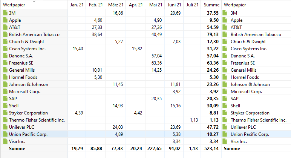This screenshot has width=291, height=158.
Task: Click the Feb. 21 total 85,88
Action: pos(96,149)
